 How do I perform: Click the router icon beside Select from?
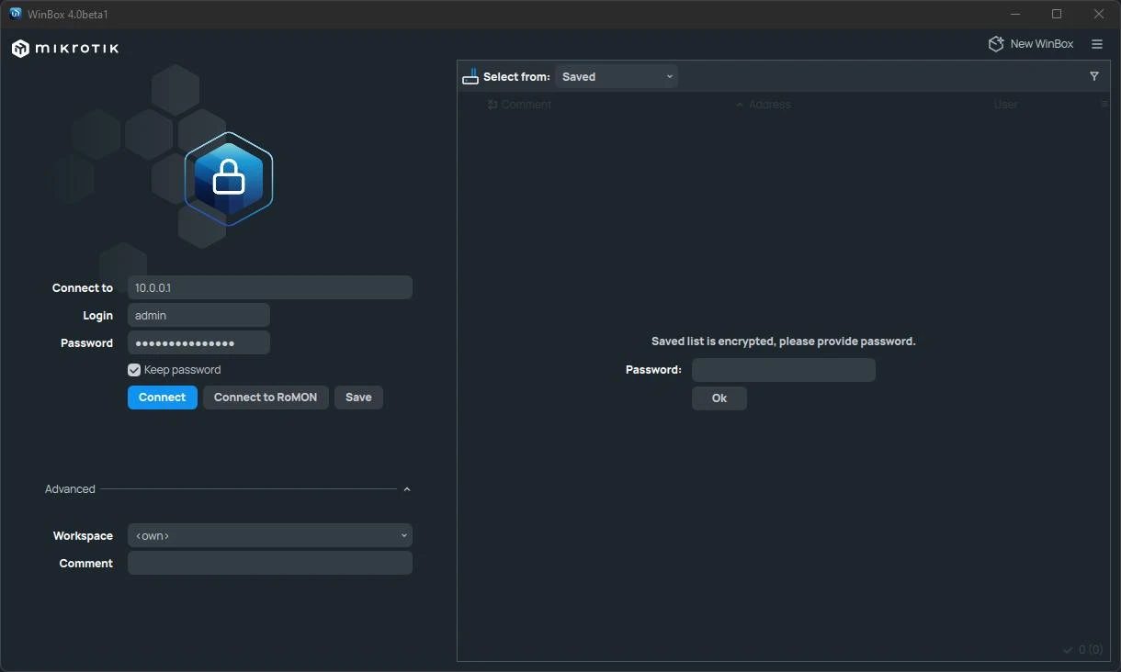[x=470, y=77]
